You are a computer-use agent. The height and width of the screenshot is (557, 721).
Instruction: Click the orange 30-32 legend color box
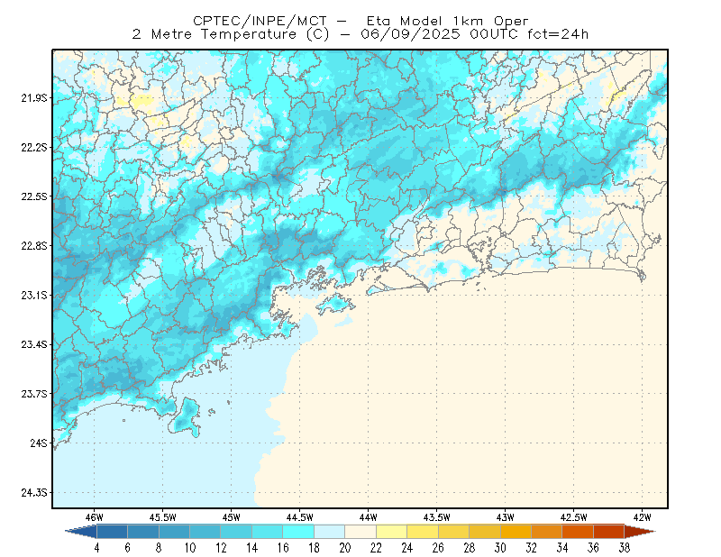click(516, 532)
